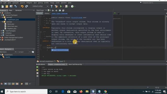Toggle Show Static Members filter in Navigator
Image resolution: width=167 pixels, height=94 pixels.
[9, 84]
